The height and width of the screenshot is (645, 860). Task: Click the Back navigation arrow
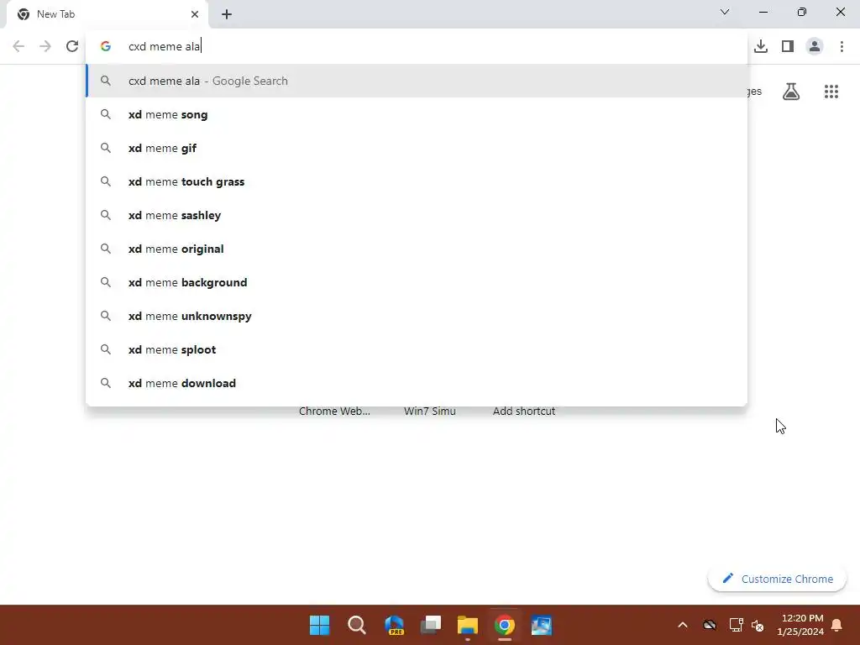[18, 46]
